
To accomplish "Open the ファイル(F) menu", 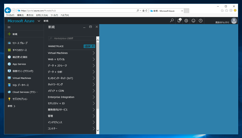I will click(10, 15).
